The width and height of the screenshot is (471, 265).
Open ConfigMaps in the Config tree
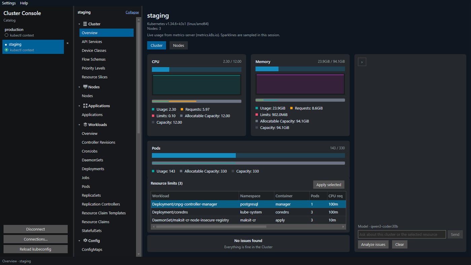[92, 250]
